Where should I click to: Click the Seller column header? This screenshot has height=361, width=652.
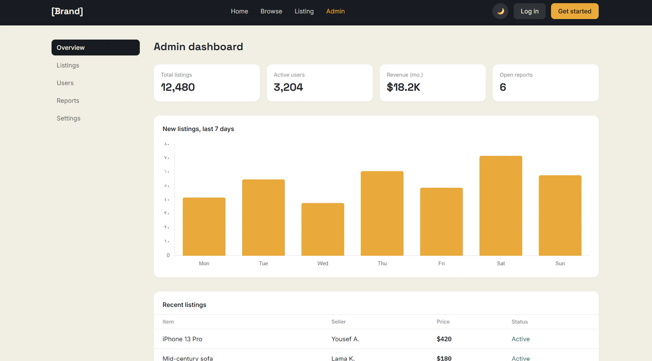(339, 322)
